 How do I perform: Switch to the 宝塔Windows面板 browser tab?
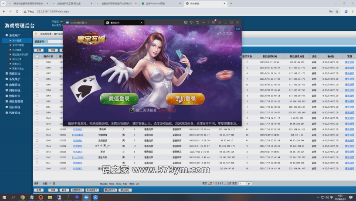tap(161, 3)
